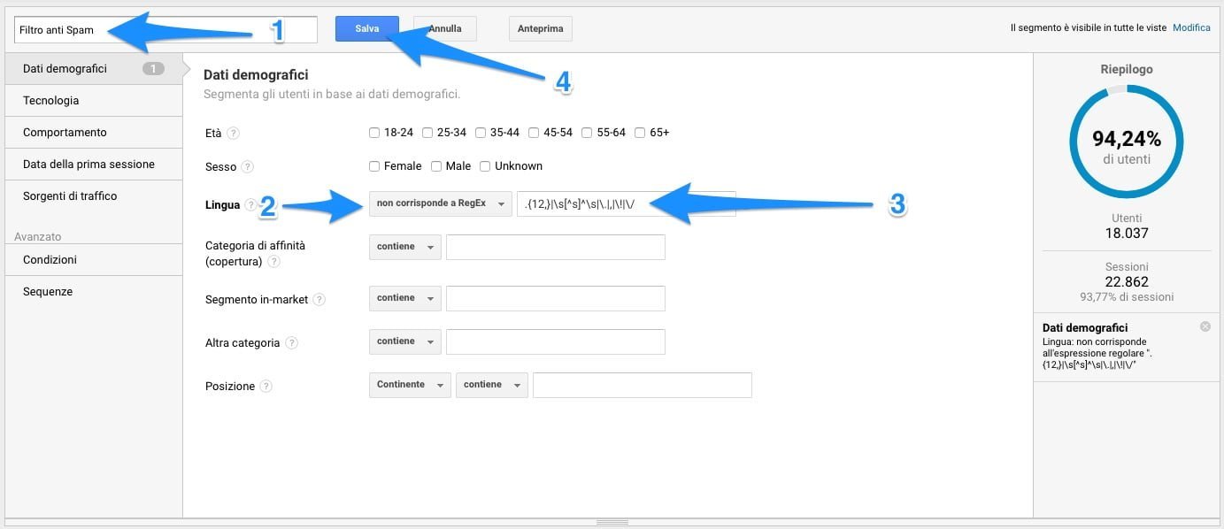The width and height of the screenshot is (1224, 529).
Task: Click the Modifica link
Action: coord(1190,28)
